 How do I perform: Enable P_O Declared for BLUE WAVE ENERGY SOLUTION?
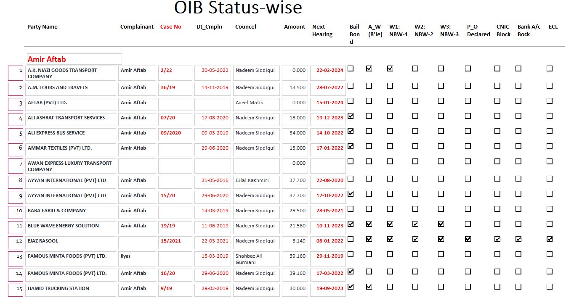(x=468, y=224)
